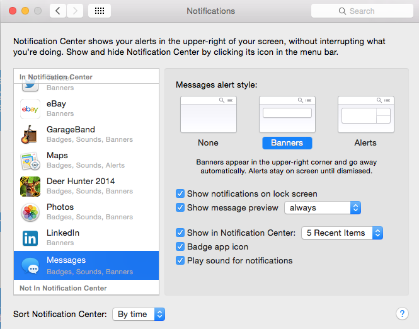This screenshot has width=419, height=329.
Task: Select the eBay row text
Action: [x=56, y=104]
